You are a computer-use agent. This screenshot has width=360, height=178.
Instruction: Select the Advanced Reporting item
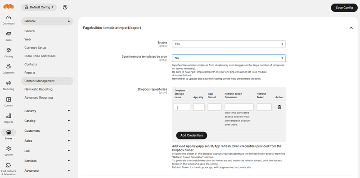[x=39, y=97]
